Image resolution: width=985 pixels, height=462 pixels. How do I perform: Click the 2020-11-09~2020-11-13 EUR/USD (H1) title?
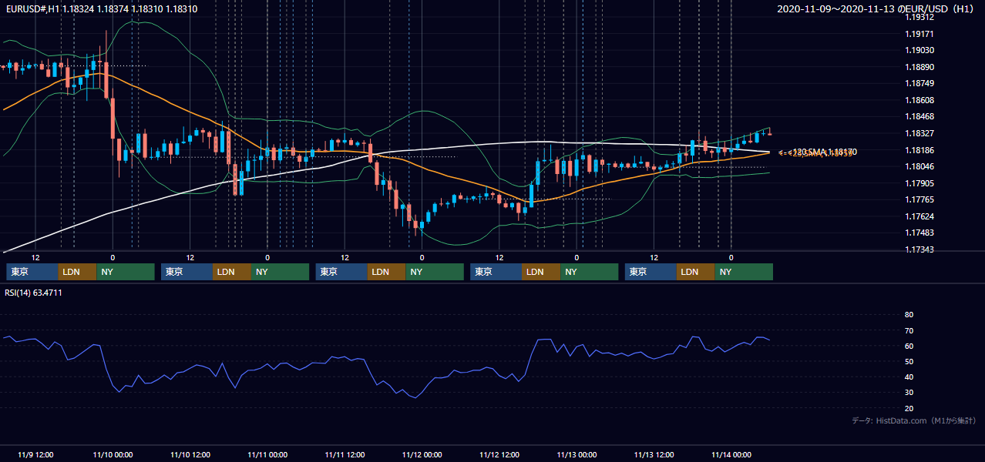[x=877, y=9]
